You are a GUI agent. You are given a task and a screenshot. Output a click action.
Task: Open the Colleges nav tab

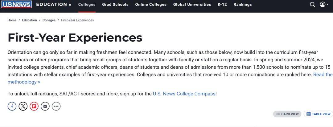click(87, 4)
